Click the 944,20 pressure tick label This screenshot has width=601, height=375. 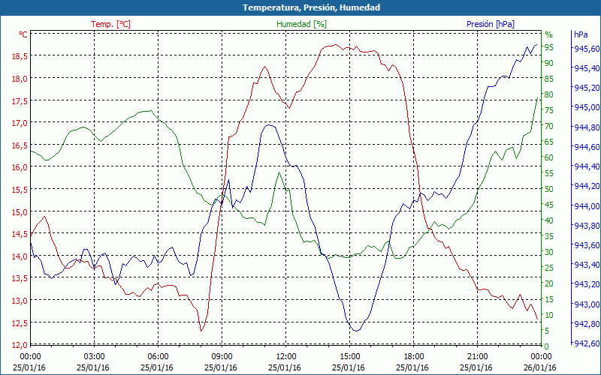[587, 186]
